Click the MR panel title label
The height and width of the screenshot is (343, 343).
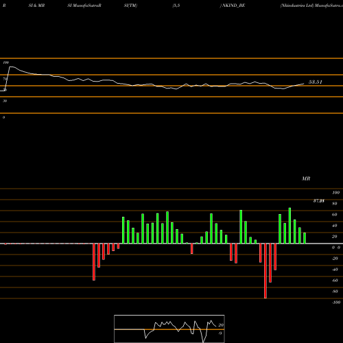306,178
